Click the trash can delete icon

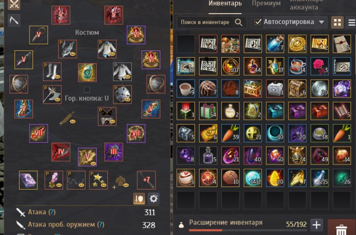coord(341,229)
